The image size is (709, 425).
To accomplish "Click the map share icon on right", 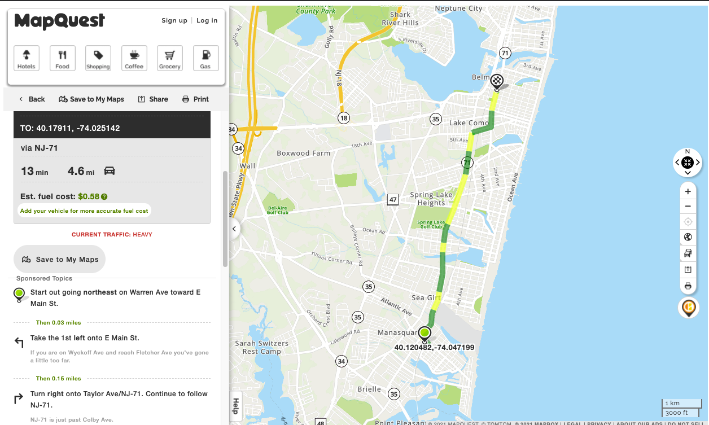I will [x=688, y=270].
